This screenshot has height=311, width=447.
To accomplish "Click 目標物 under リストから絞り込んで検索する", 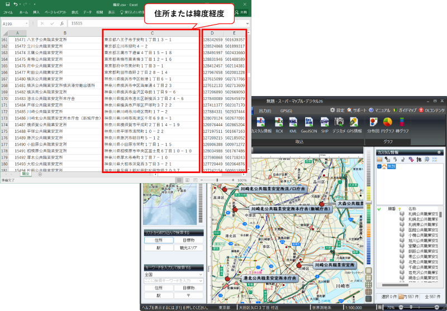I will click(x=189, y=241).
